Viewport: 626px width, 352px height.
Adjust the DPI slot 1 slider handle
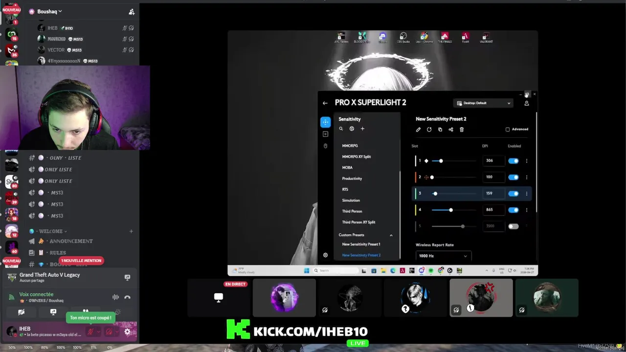click(x=441, y=161)
